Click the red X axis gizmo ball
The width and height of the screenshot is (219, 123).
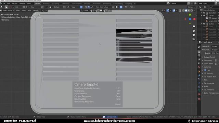click(x=194, y=19)
